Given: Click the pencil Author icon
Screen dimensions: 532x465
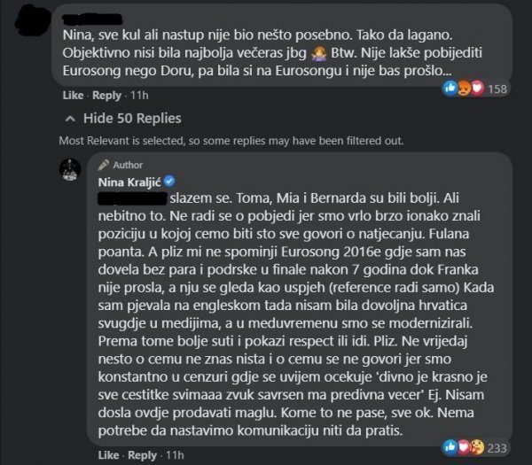Looking at the screenshot, I should [x=104, y=165].
